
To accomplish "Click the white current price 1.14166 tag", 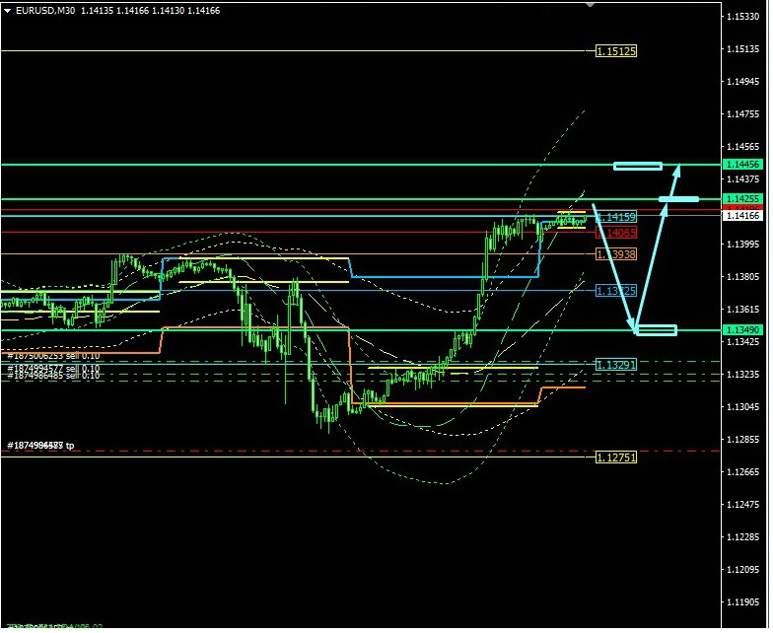I will (740, 215).
